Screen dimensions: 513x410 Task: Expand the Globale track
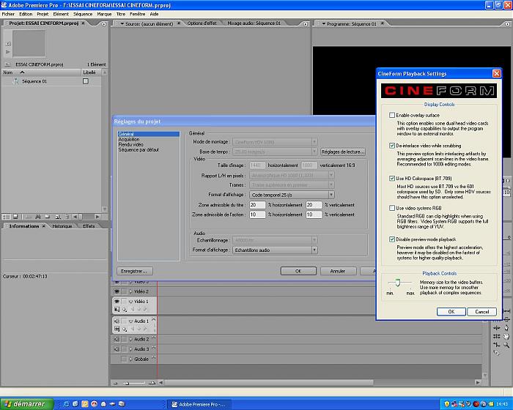(x=131, y=359)
